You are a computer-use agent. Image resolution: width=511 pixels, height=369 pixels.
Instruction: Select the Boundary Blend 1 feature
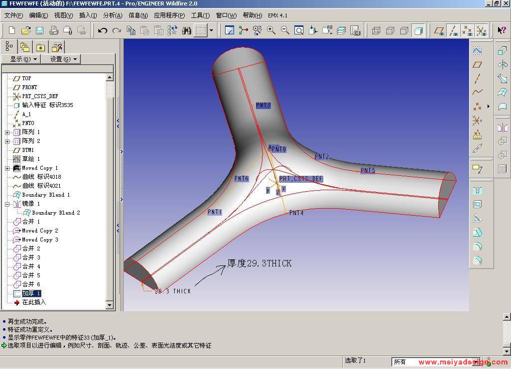click(x=45, y=195)
